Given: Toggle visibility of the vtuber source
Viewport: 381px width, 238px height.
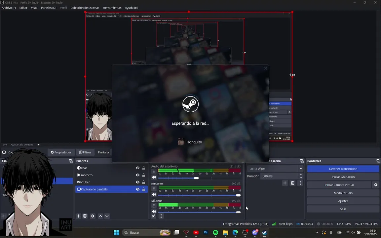Looking at the screenshot, I should click(137, 182).
